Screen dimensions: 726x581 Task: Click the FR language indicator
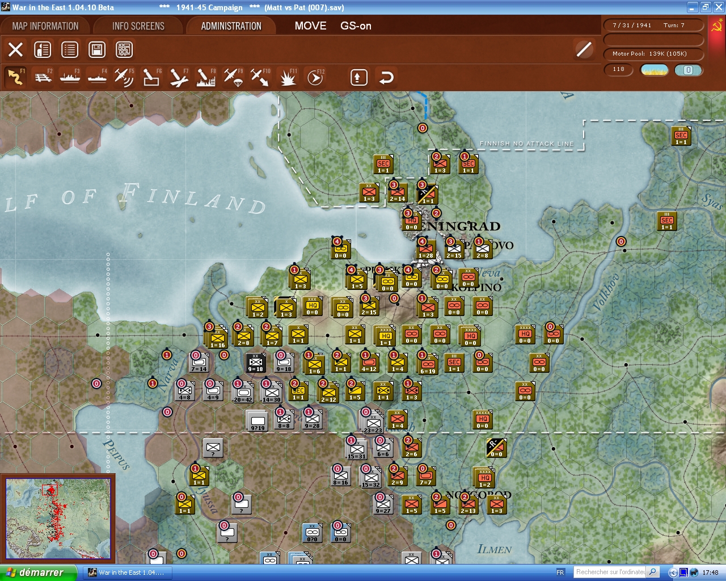pyautogui.click(x=560, y=572)
